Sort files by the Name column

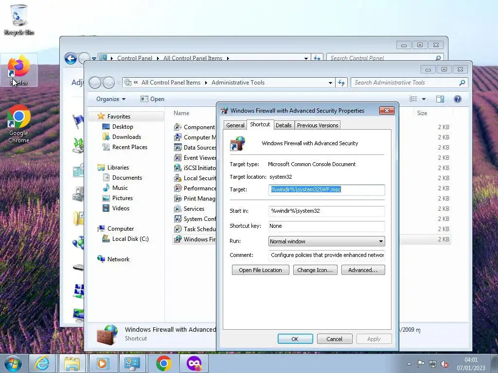point(181,113)
